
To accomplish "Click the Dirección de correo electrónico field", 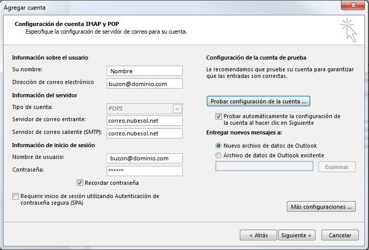I will pos(144,84).
